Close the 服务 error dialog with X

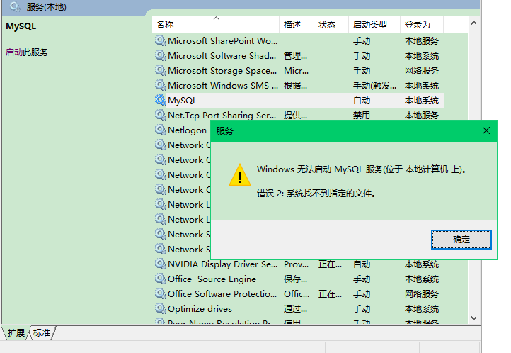point(486,130)
